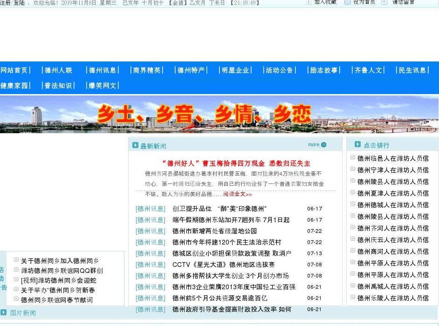Go to the 民生讯息 section
This screenshot has height=326, width=439.
412,70
